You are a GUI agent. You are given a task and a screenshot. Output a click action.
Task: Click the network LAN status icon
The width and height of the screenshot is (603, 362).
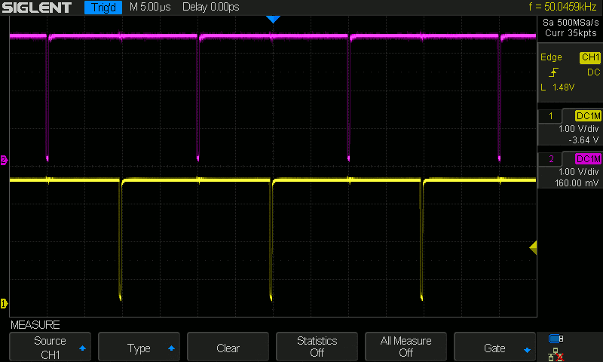tap(556, 353)
